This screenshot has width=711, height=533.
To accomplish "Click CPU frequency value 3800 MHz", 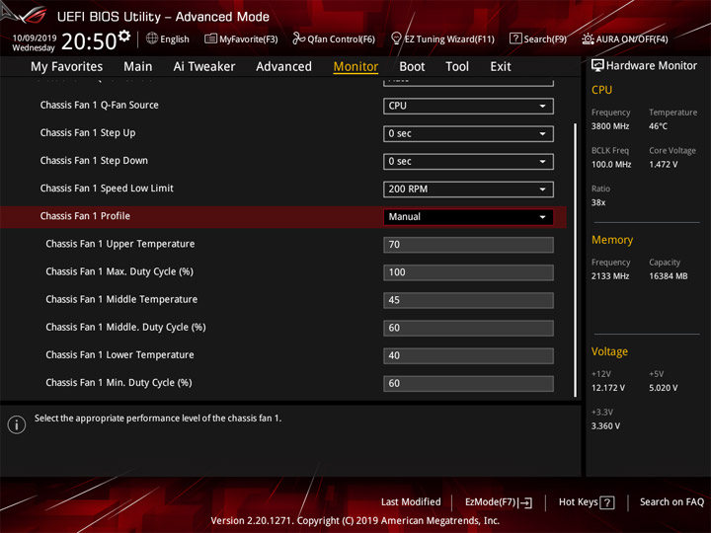I will [x=610, y=126].
